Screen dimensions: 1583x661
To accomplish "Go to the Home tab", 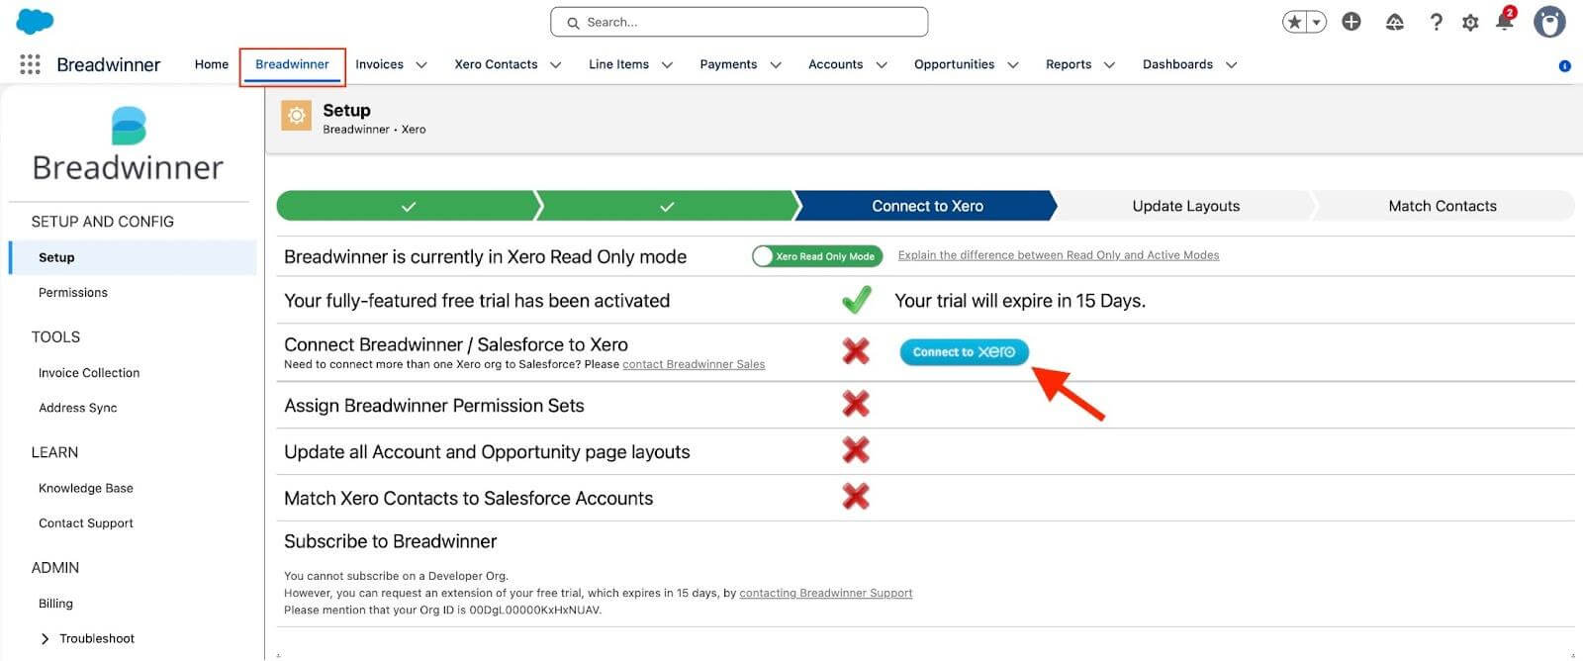I will click(212, 64).
